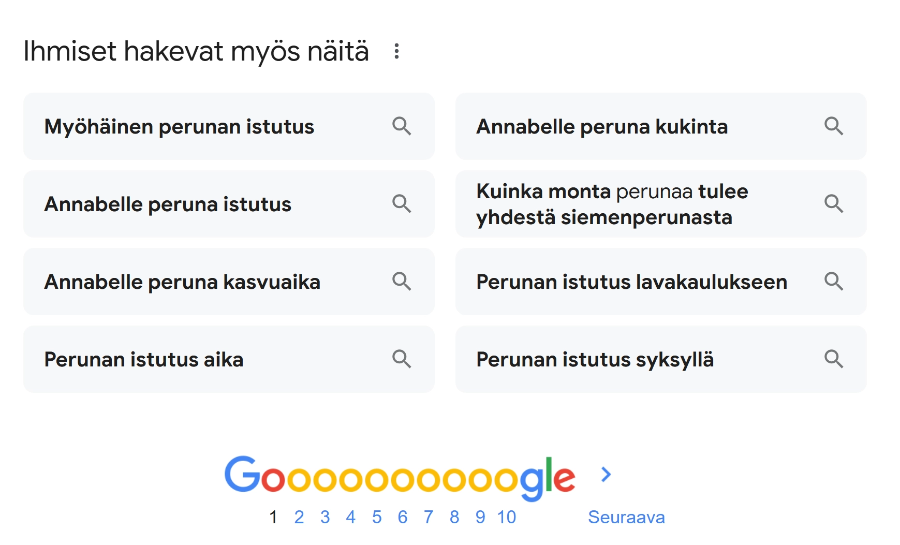The image size is (900, 545).
Task: Click the search icon for 'Annabelle peruna istutus'
Action: click(402, 204)
